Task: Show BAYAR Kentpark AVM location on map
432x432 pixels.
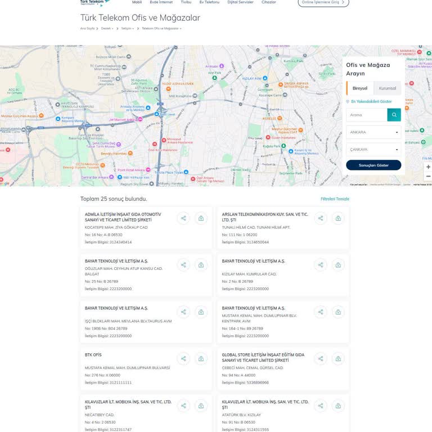Action: coord(338,312)
